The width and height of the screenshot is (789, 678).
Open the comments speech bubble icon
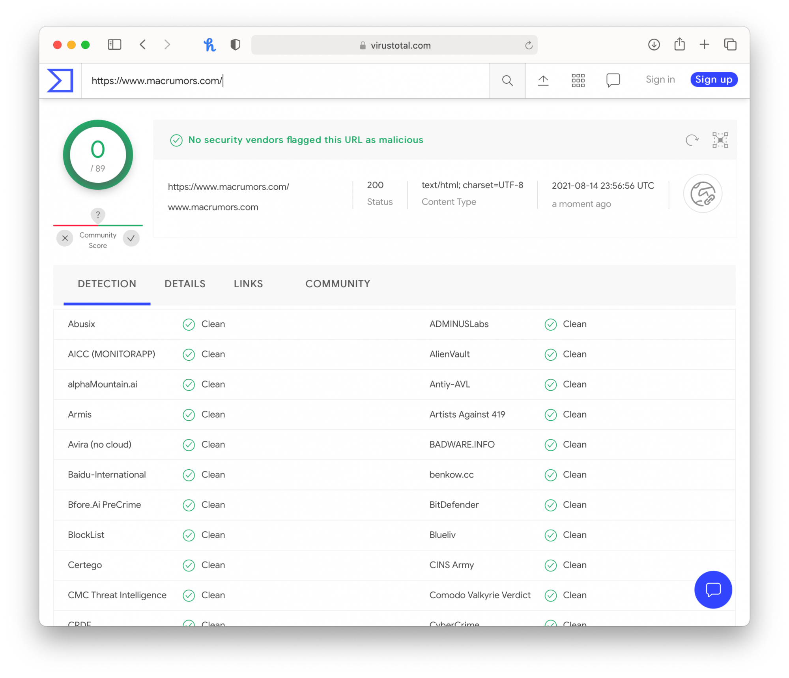(613, 81)
